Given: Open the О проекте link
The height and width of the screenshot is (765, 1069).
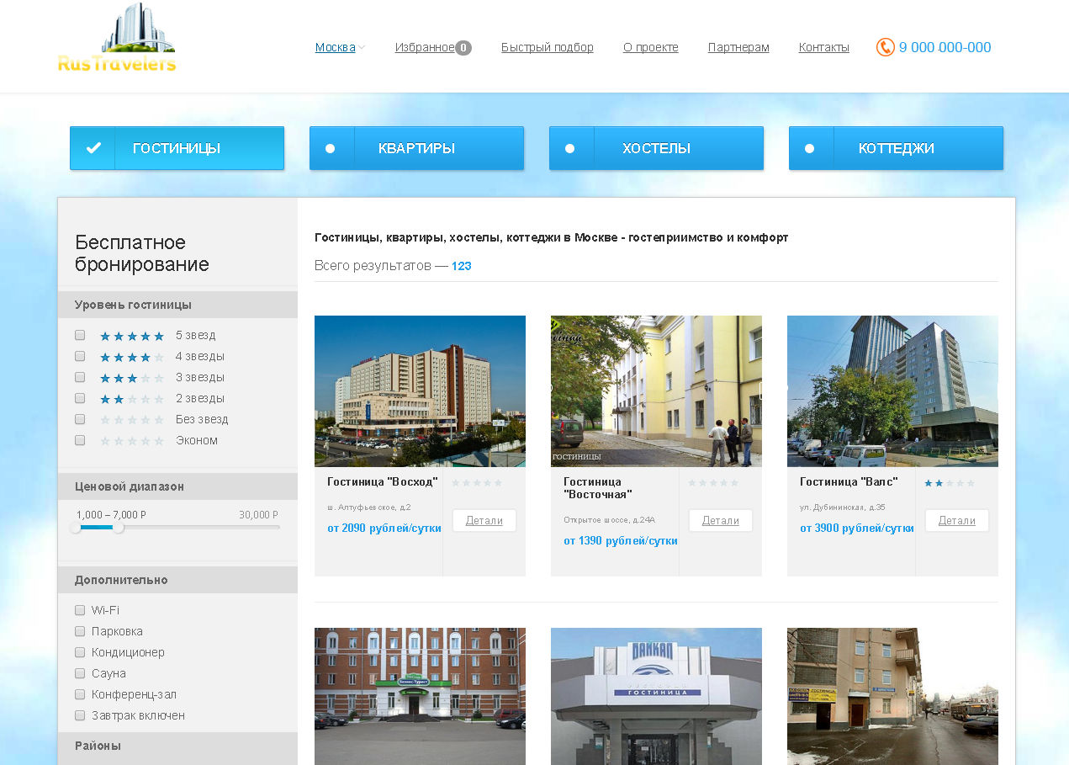Looking at the screenshot, I should 650,47.
